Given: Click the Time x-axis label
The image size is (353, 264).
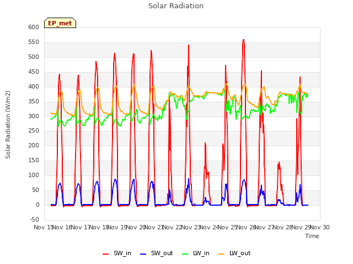Looking at the screenshot, I should 312,236.
